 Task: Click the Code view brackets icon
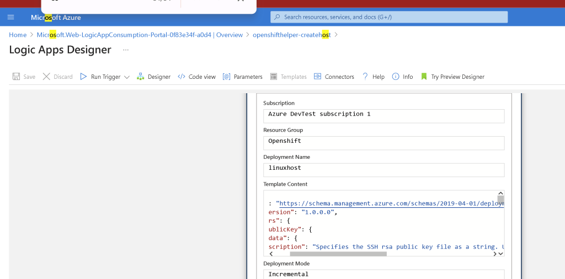tap(182, 76)
